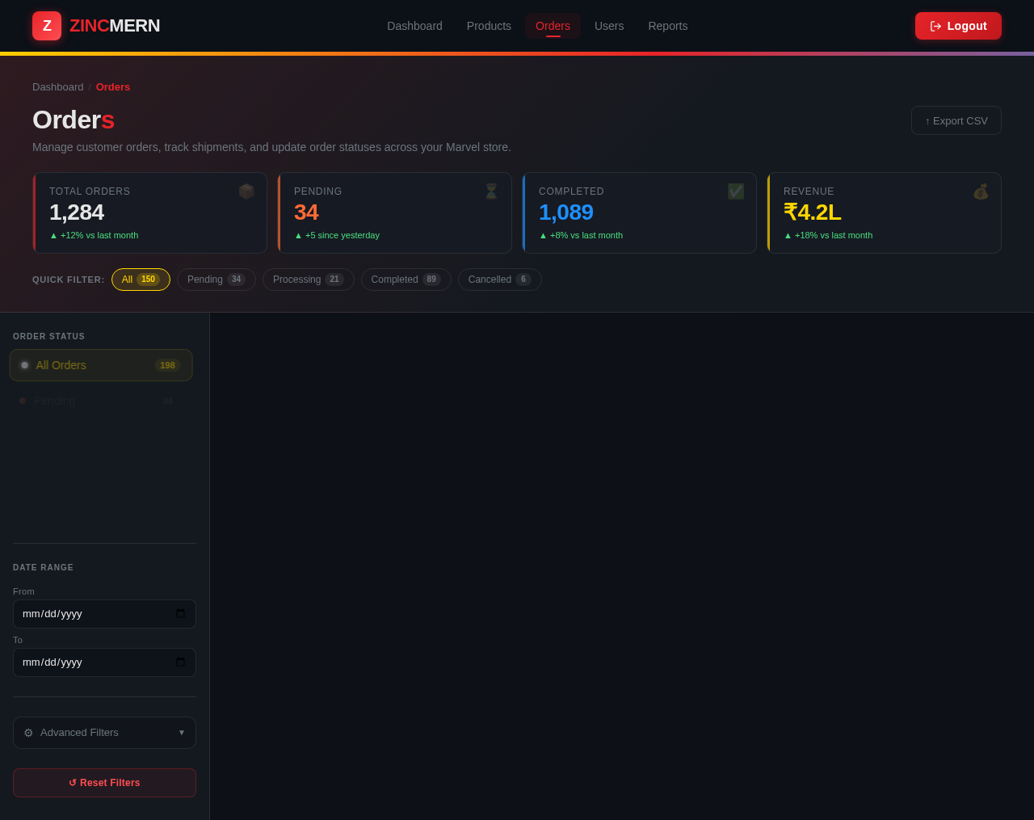
Task: Toggle the Pending quick filter chip
Action: click(x=216, y=280)
